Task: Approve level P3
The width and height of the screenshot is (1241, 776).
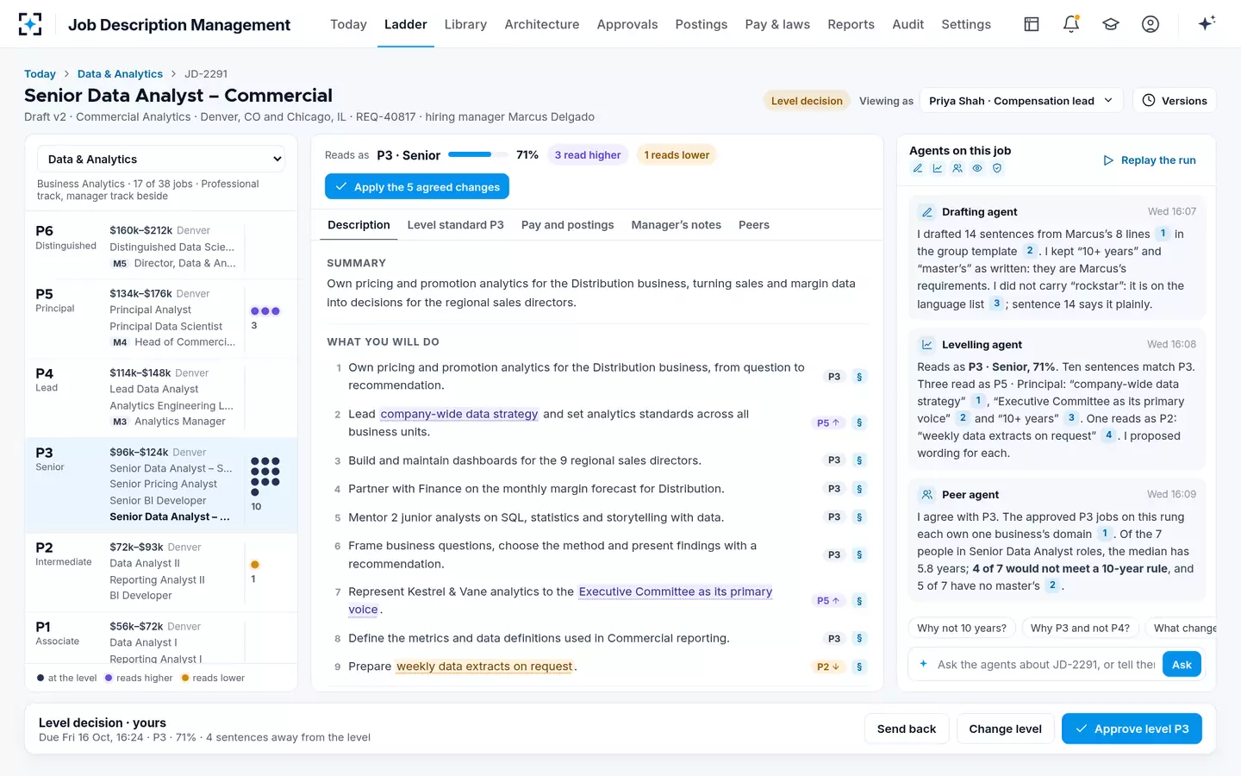Action: pyautogui.click(x=1132, y=729)
